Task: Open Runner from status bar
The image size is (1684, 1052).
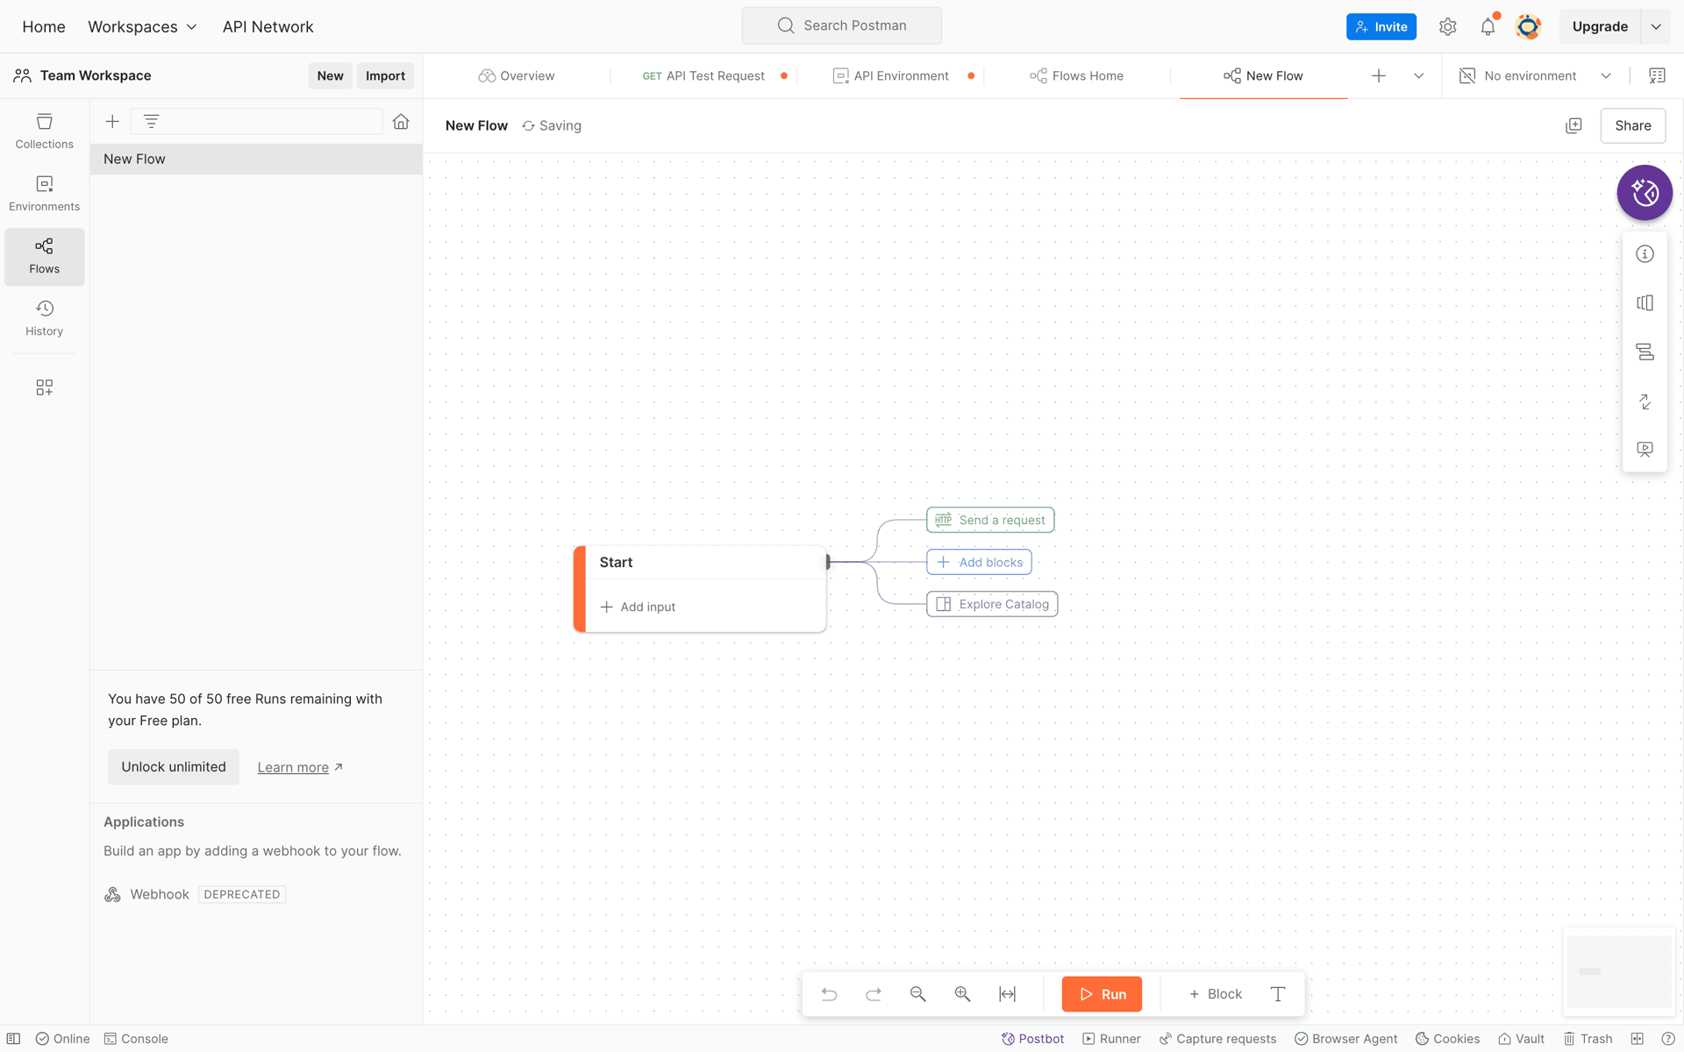Action: tap(1111, 1039)
